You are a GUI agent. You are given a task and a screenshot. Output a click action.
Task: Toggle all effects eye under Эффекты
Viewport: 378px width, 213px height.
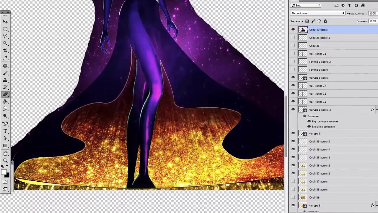pos(304,116)
